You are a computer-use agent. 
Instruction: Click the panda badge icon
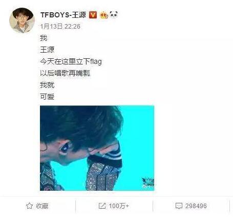click(x=114, y=15)
